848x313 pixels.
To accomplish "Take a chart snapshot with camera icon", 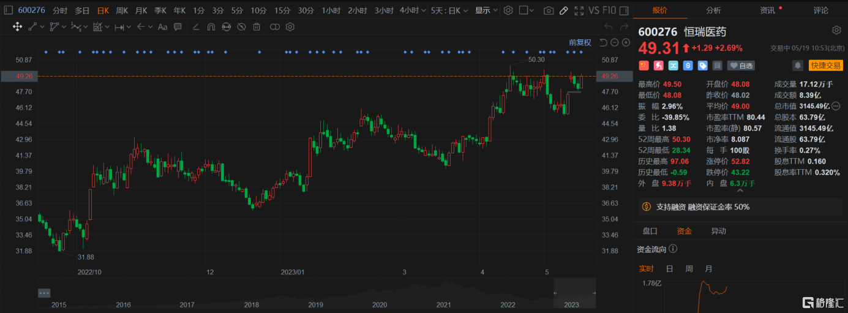I will point(549,10).
